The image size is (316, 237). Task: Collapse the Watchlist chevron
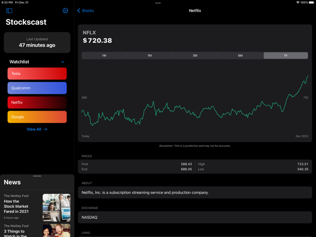(63, 62)
